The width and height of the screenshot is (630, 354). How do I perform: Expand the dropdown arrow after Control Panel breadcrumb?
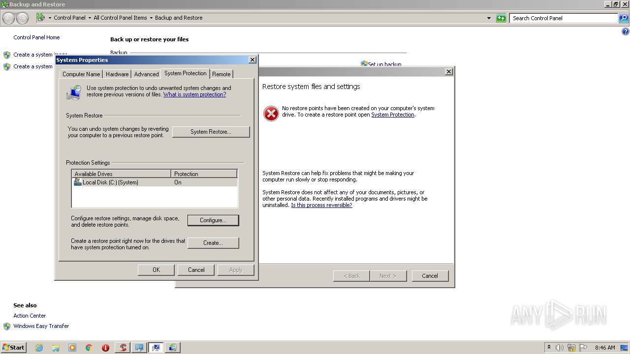pos(90,18)
